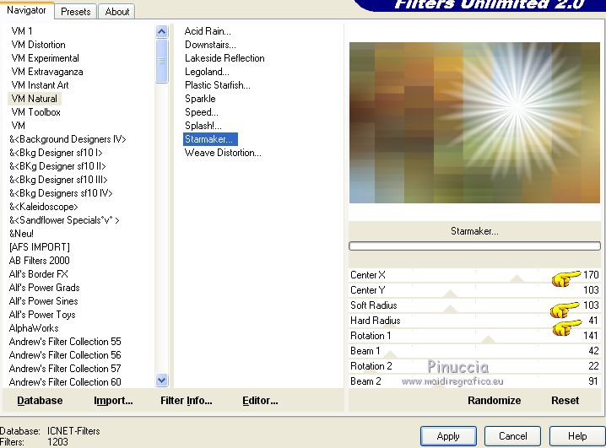Select Alf's Power Sines category
This screenshot has height=448, width=606.
(43, 301)
